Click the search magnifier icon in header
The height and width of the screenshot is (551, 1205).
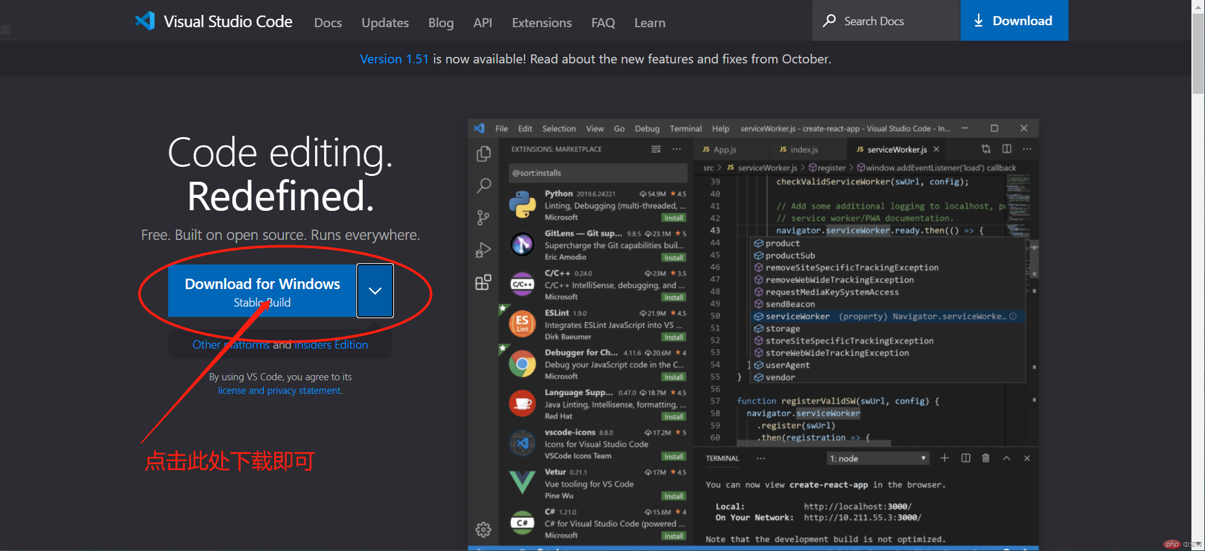pyautogui.click(x=829, y=21)
